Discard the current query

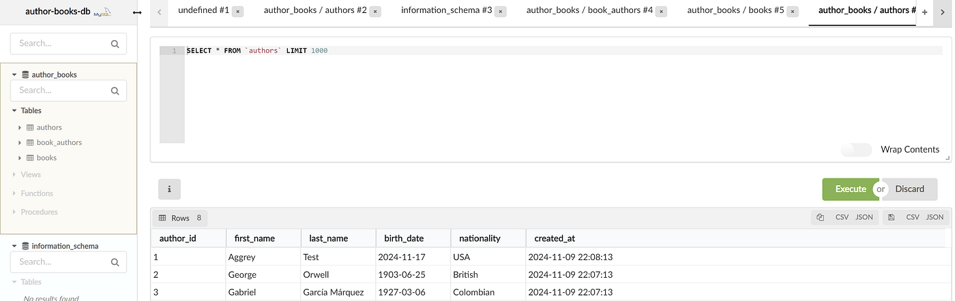[909, 189]
